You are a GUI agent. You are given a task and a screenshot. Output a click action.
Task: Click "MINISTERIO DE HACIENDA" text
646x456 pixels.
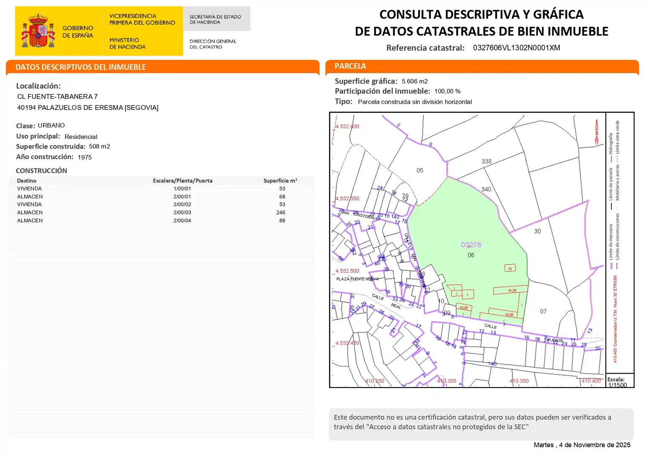tap(127, 43)
